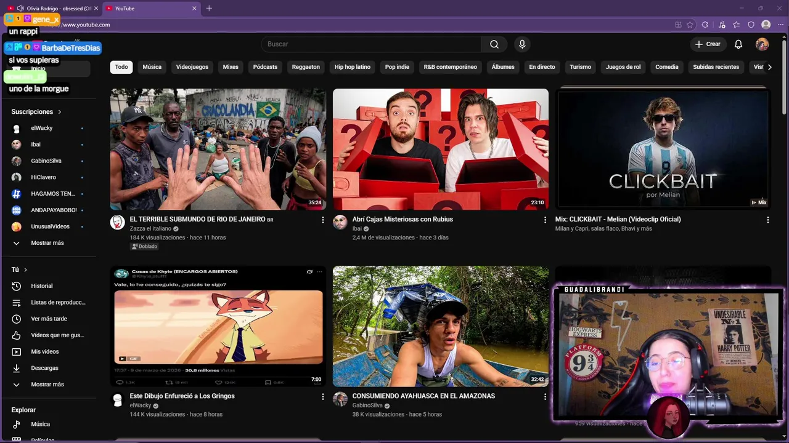The width and height of the screenshot is (789, 443).
Task: Open a new browser tab
Action: pyautogui.click(x=209, y=8)
